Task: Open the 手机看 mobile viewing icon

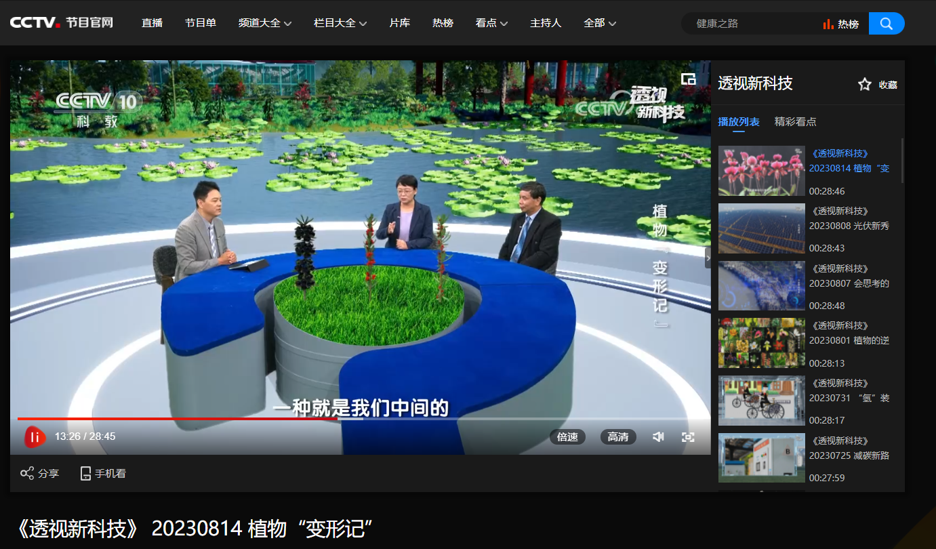Action: (86, 473)
